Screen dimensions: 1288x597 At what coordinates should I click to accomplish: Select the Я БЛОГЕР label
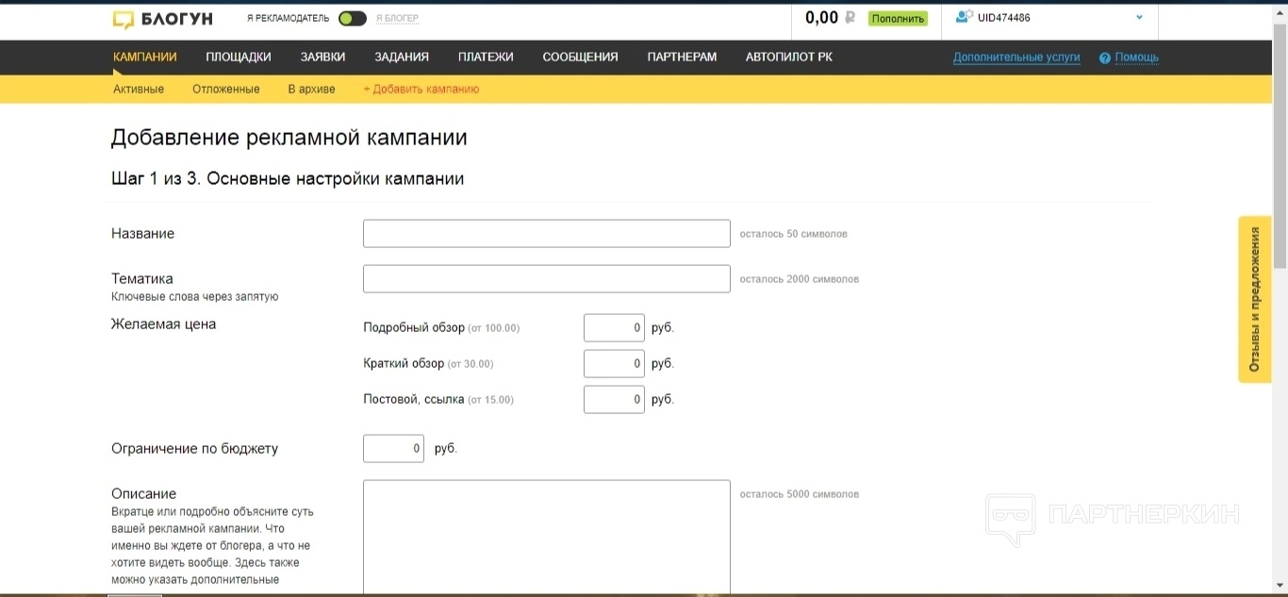(x=397, y=18)
